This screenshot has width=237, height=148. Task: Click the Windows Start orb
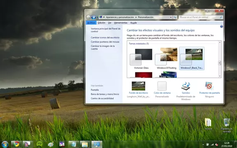pyautogui.click(x=5, y=144)
